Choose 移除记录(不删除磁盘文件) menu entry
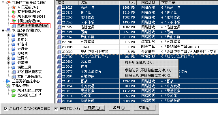This screenshot has height=115, width=218. pos(149,70)
